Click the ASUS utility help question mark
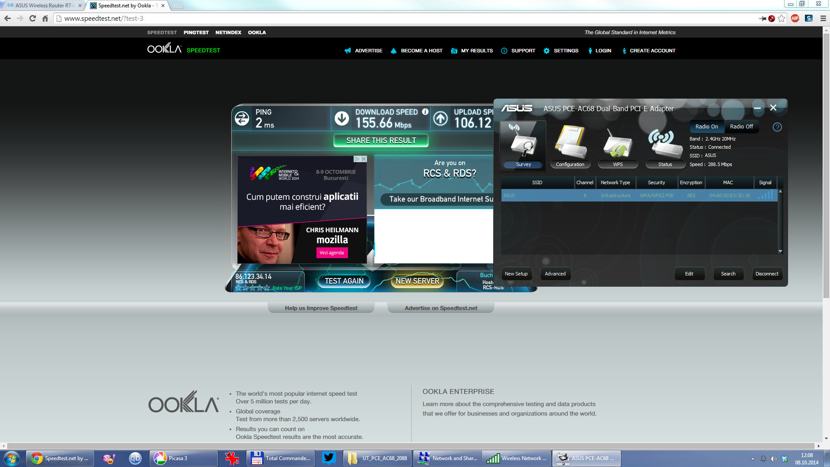 point(777,127)
